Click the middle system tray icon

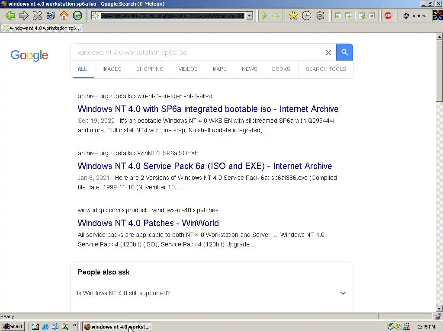(x=398, y=327)
